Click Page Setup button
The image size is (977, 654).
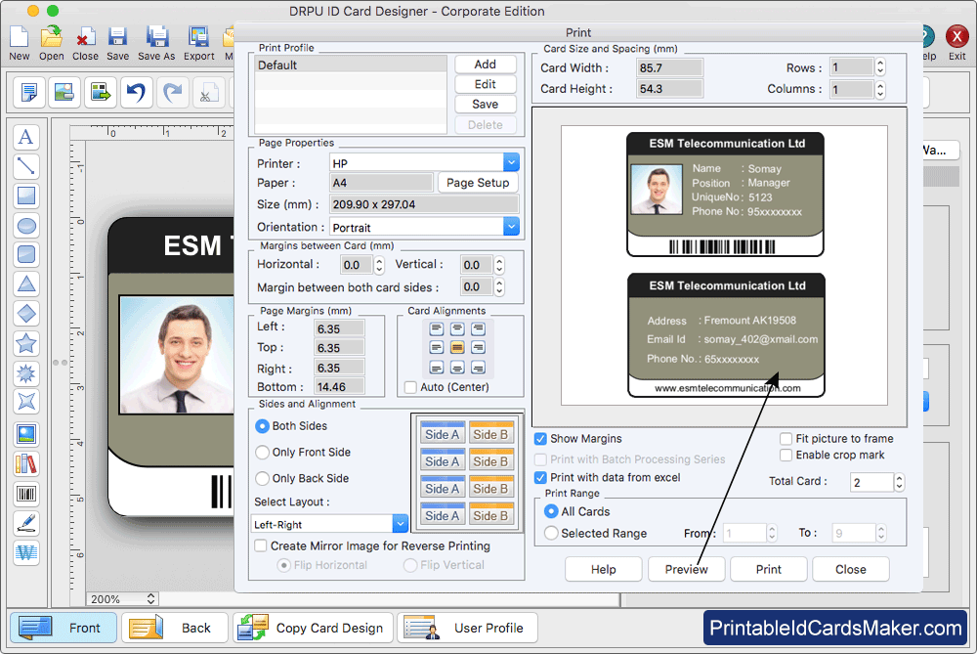[478, 183]
